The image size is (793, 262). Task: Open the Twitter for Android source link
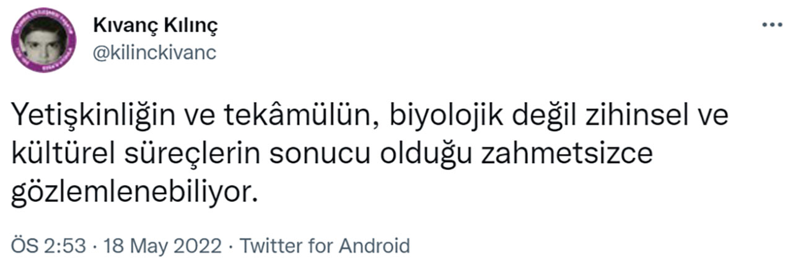325,246
